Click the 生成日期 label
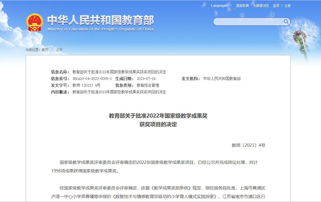 tap(124, 79)
